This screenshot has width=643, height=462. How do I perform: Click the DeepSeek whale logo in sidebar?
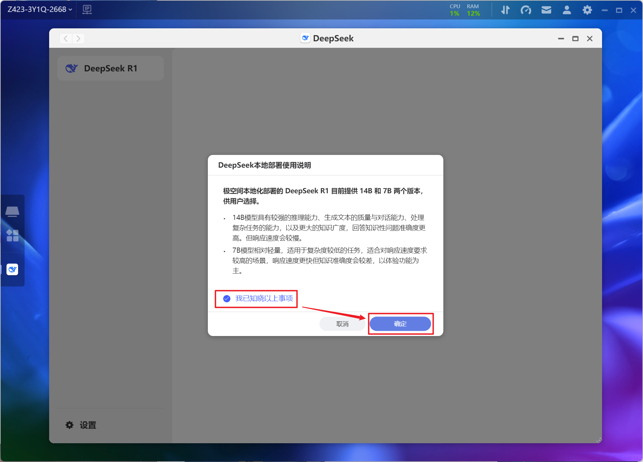coord(72,68)
